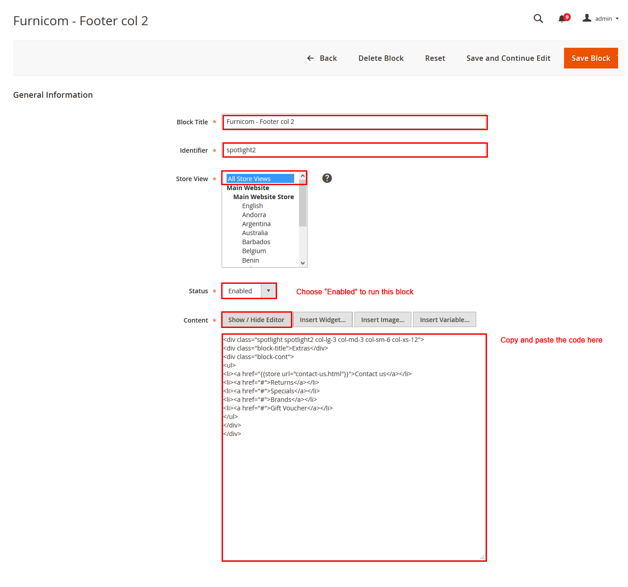628x587 pixels.
Task: Open the admin search magnifier
Action: tap(538, 18)
